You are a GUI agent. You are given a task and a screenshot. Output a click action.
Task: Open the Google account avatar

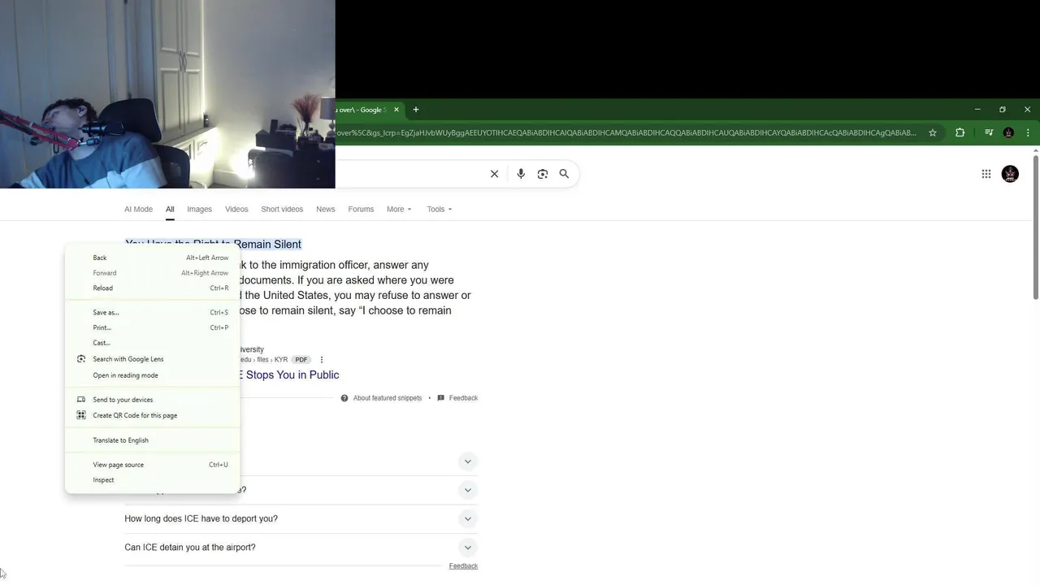pyautogui.click(x=1010, y=174)
